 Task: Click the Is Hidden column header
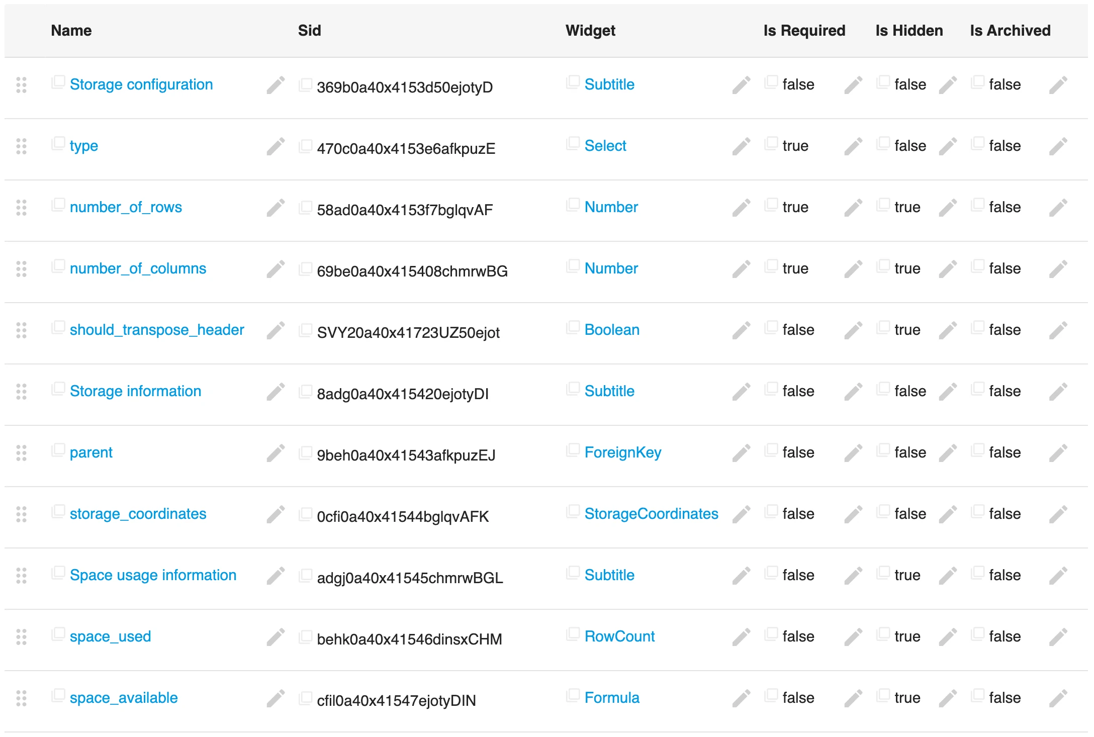pos(909,31)
